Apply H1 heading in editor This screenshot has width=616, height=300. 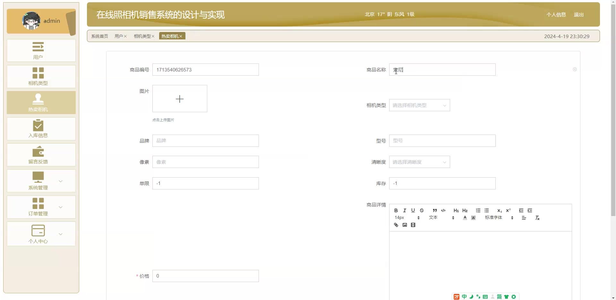coord(456,211)
